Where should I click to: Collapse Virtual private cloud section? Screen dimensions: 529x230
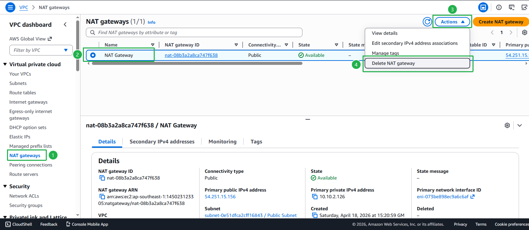point(5,64)
